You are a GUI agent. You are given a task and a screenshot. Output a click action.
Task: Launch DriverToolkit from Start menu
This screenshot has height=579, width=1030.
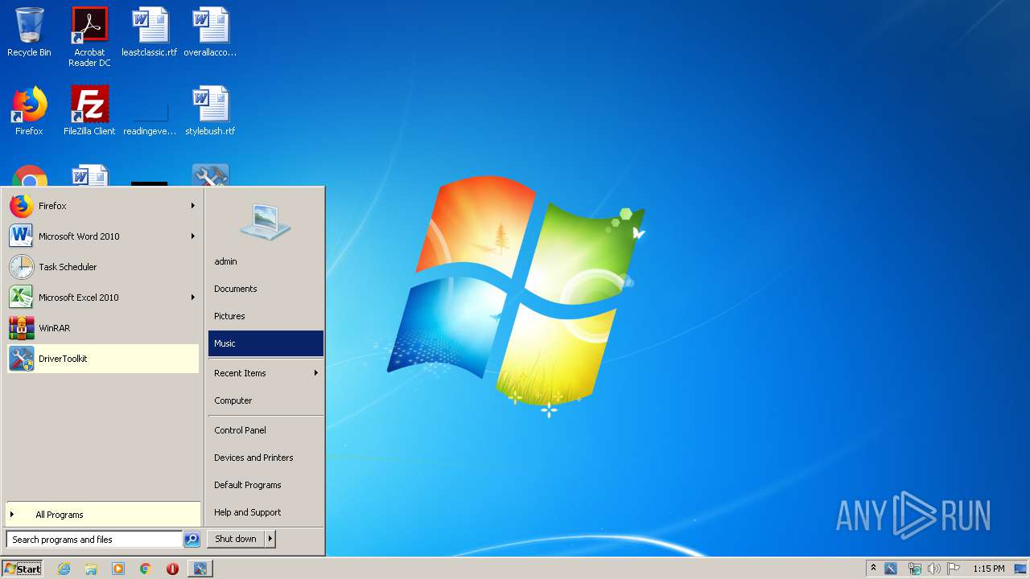pos(103,359)
